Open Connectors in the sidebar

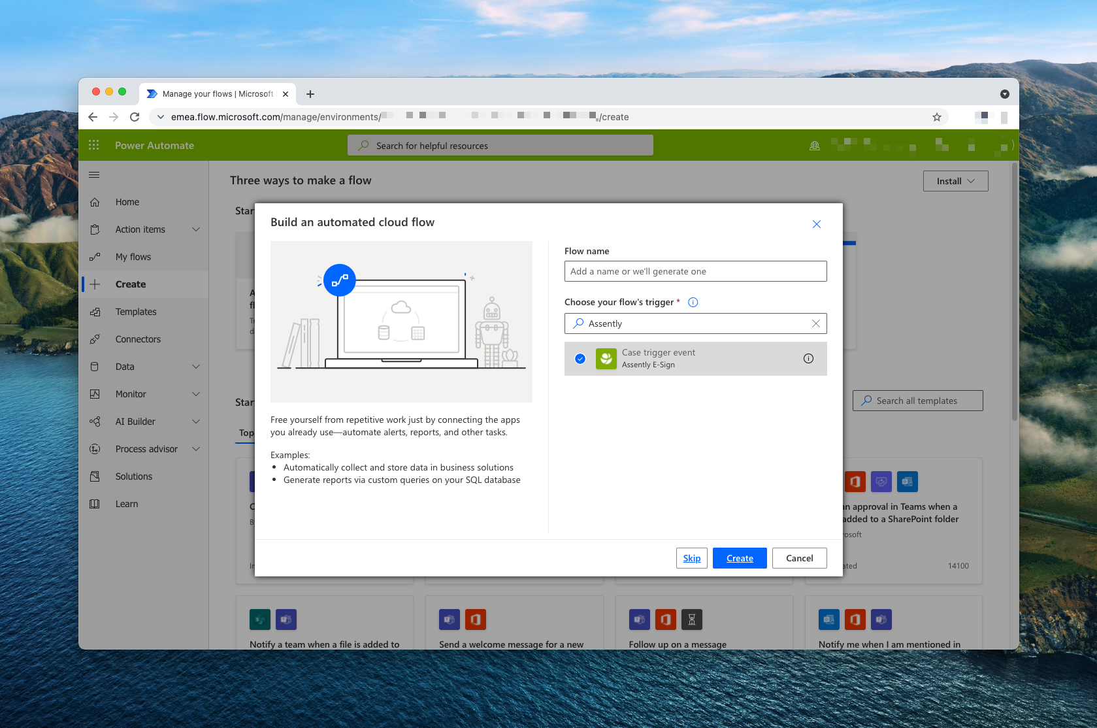pos(138,339)
